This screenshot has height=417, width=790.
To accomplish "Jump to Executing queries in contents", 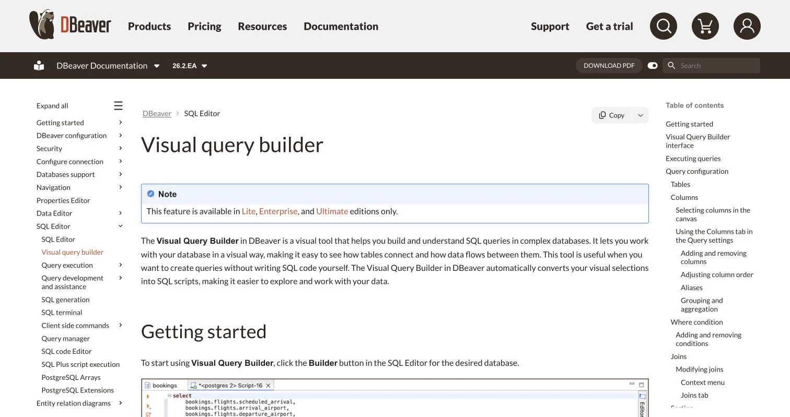I will click(x=693, y=159).
